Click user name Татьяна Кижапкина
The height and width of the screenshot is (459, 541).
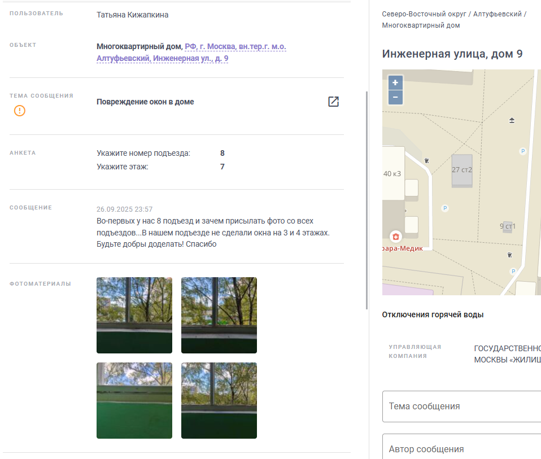(x=133, y=15)
